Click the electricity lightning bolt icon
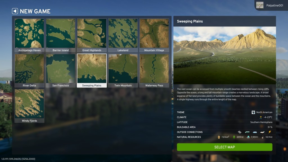The image size is (288, 162). [x=270, y=132]
